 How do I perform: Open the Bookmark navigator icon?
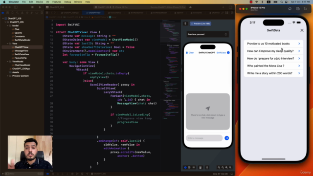click(12, 13)
